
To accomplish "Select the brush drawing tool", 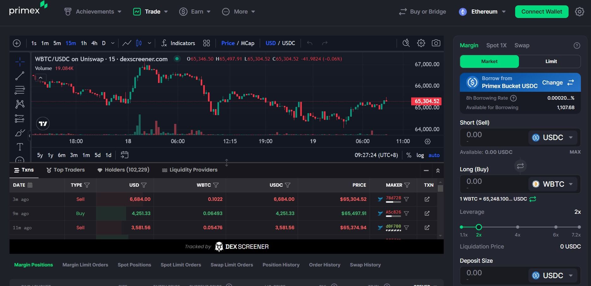I will [x=20, y=133].
